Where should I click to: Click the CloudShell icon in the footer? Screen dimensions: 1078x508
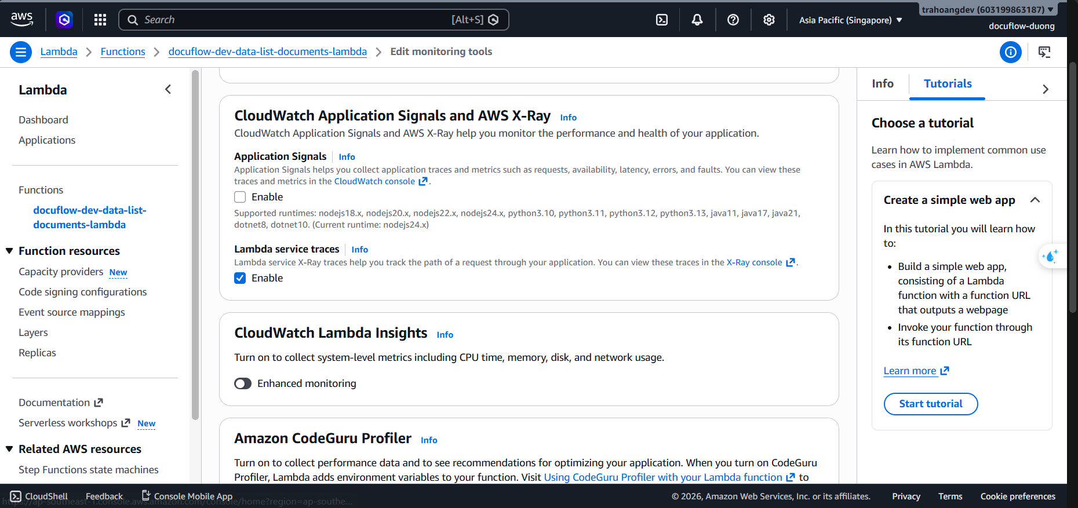pos(16,496)
